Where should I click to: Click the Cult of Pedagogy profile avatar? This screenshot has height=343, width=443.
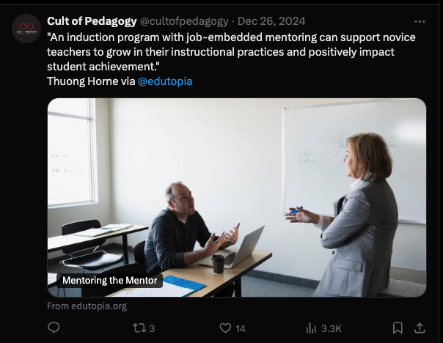(27, 28)
